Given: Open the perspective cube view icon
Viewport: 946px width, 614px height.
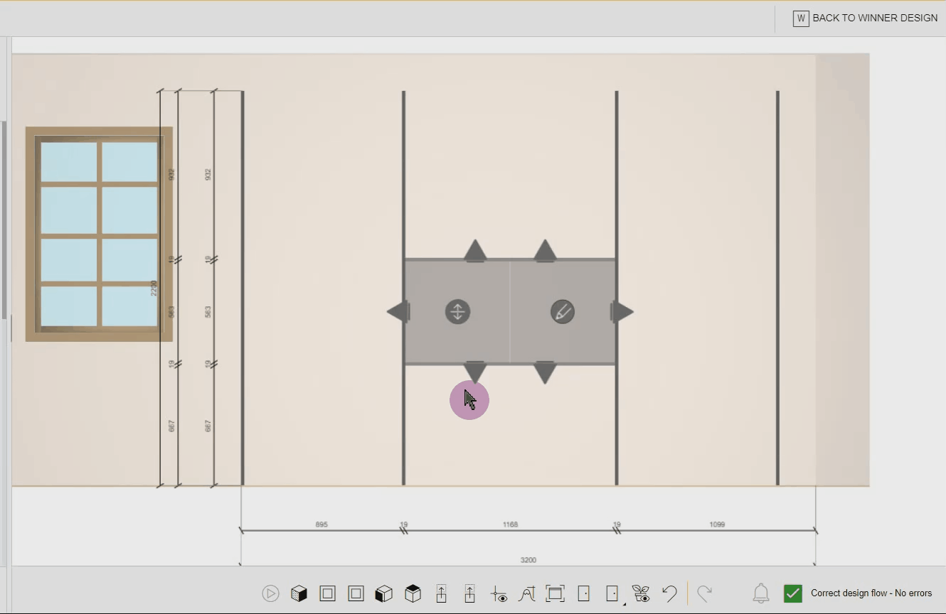Looking at the screenshot, I should [384, 593].
